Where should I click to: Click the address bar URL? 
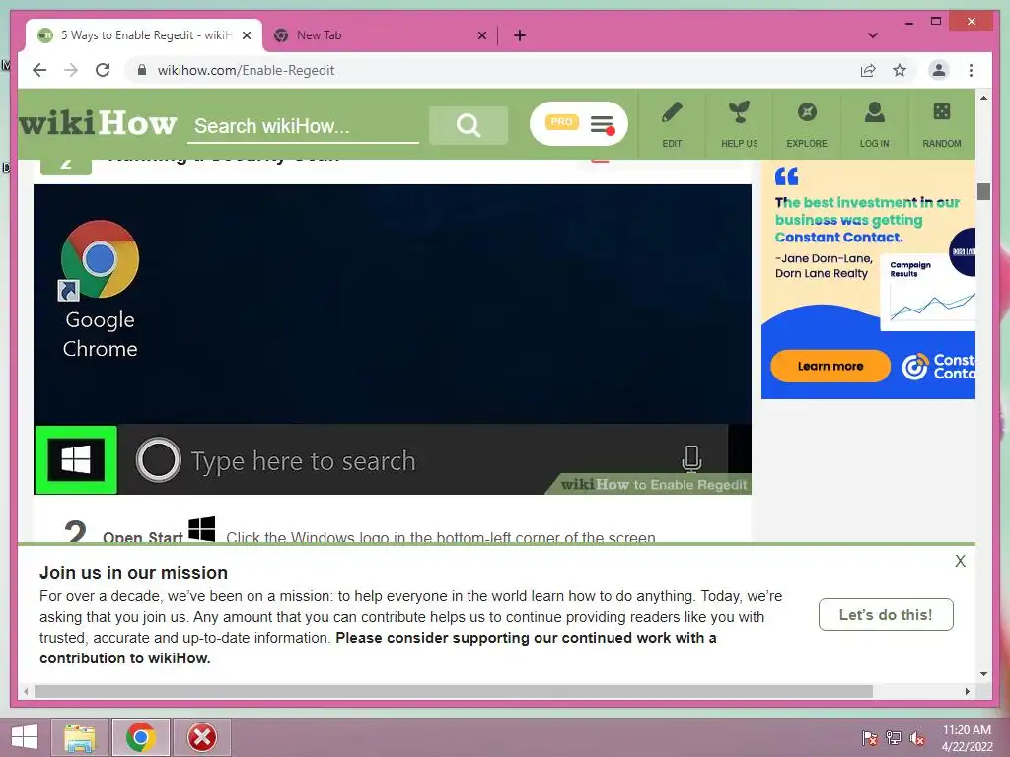tap(246, 70)
